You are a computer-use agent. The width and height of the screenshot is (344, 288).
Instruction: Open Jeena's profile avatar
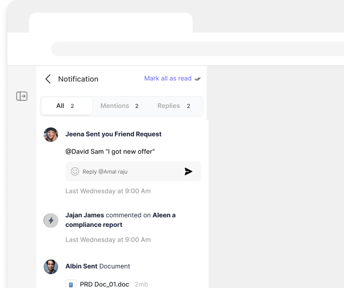pos(51,135)
